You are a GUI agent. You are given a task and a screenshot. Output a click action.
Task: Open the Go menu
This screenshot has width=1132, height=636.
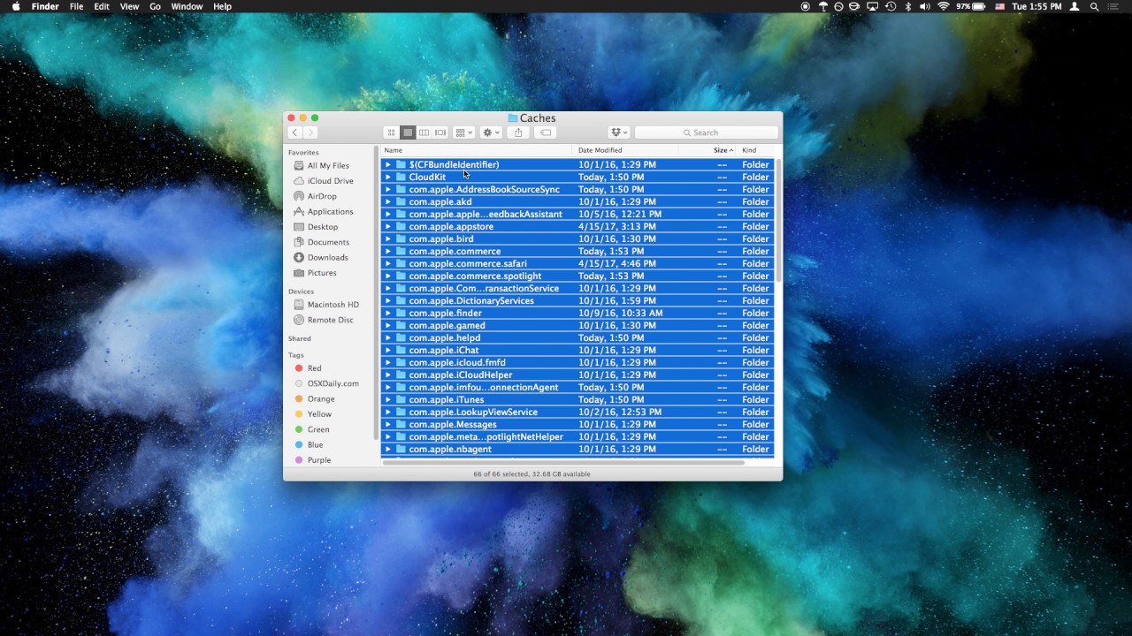pos(155,6)
